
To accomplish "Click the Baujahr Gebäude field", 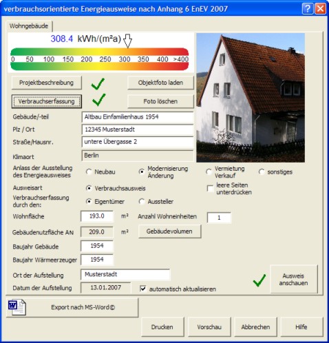I will [97, 246].
